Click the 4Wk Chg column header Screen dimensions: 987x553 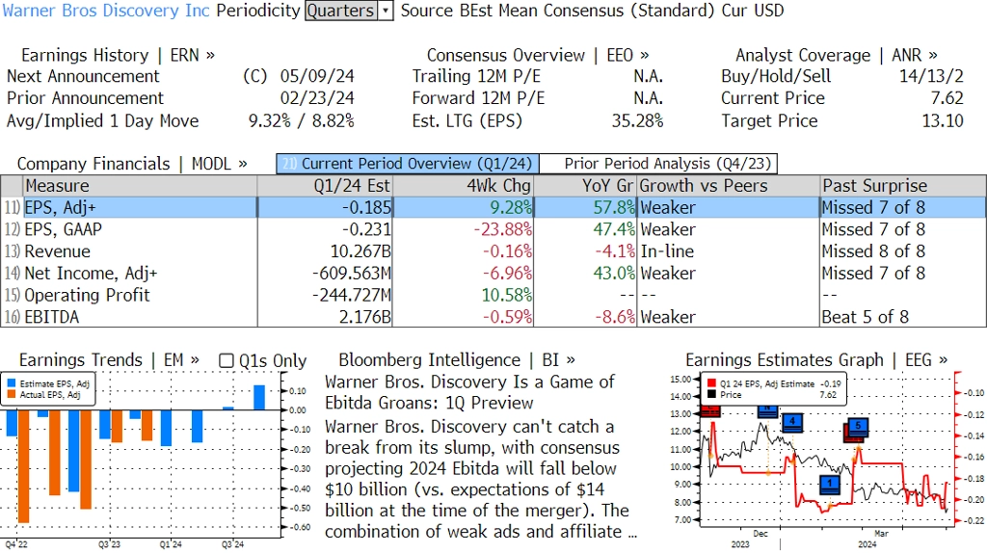click(x=464, y=186)
